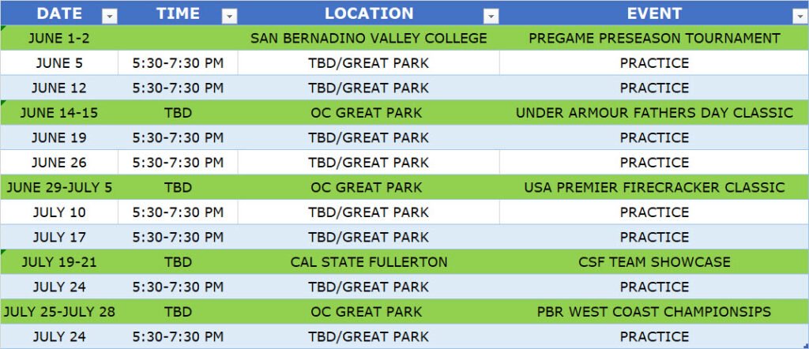Select the CSF TEAM SHOWCASE event cell
809x349 pixels.
point(654,262)
